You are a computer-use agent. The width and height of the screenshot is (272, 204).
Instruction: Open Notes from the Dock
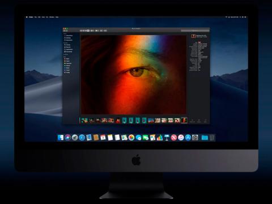click(110, 138)
